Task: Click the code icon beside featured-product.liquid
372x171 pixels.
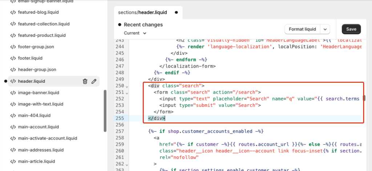Action: [13, 35]
